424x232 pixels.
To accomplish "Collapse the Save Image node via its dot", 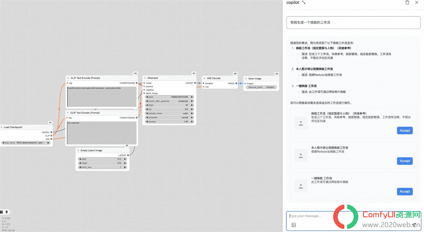I will pos(246,78).
